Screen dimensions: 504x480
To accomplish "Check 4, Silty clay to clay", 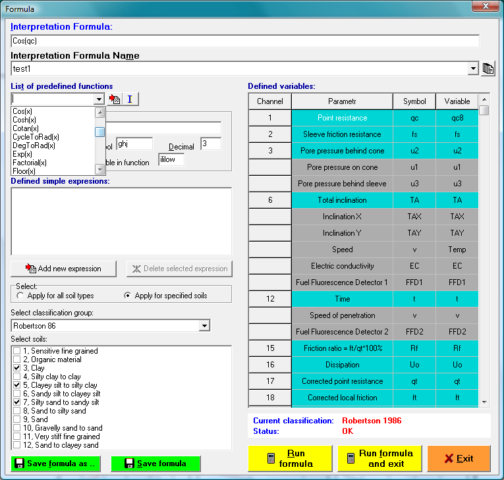I will [x=16, y=377].
